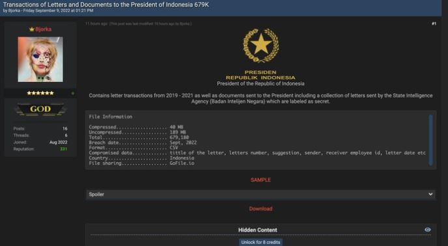Click the Posts count 16
The image size is (448, 246).
point(65,129)
